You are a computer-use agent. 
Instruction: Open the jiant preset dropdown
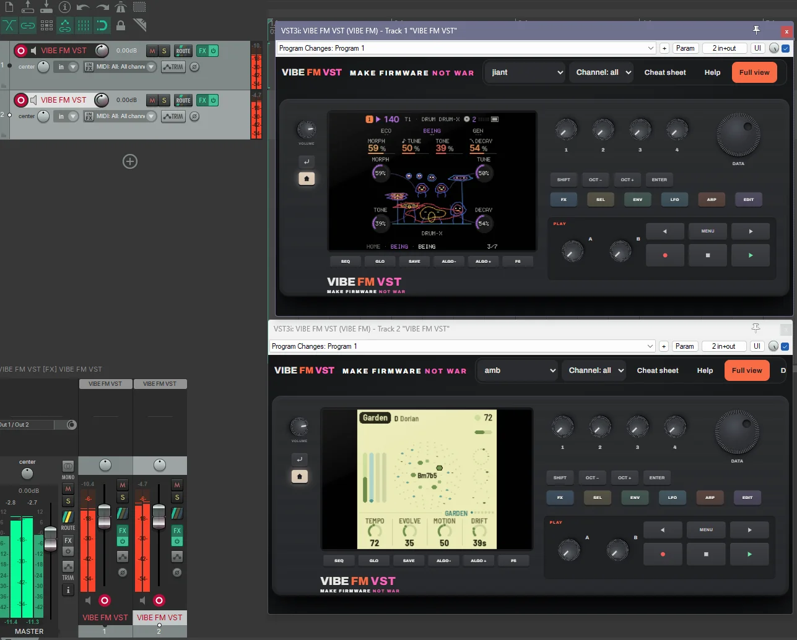(525, 72)
